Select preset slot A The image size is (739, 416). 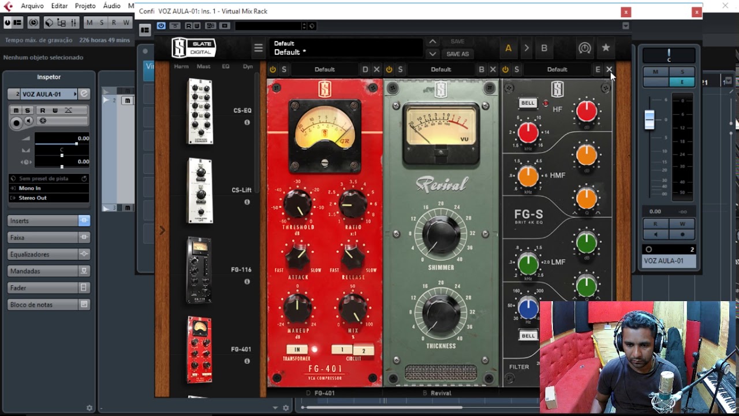tap(508, 48)
